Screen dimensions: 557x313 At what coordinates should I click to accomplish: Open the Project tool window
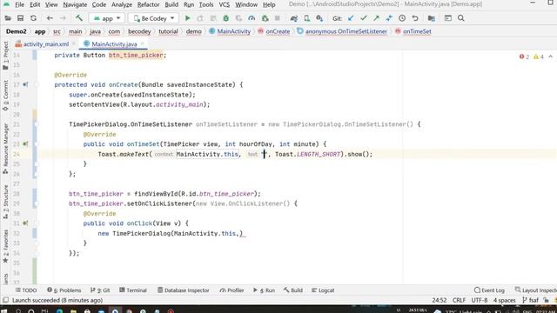(x=5, y=55)
